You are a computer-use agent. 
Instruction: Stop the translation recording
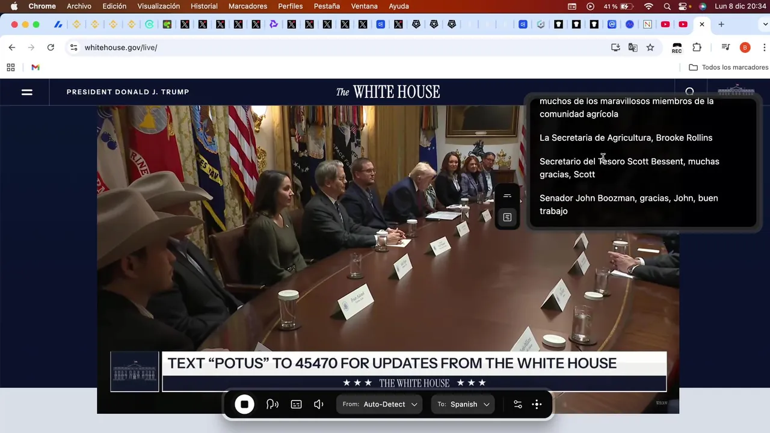(244, 404)
